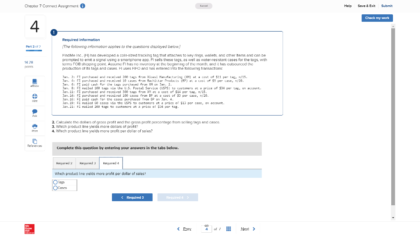The width and height of the screenshot is (420, 236).
Task: Click the page number input field
Action: point(207,229)
